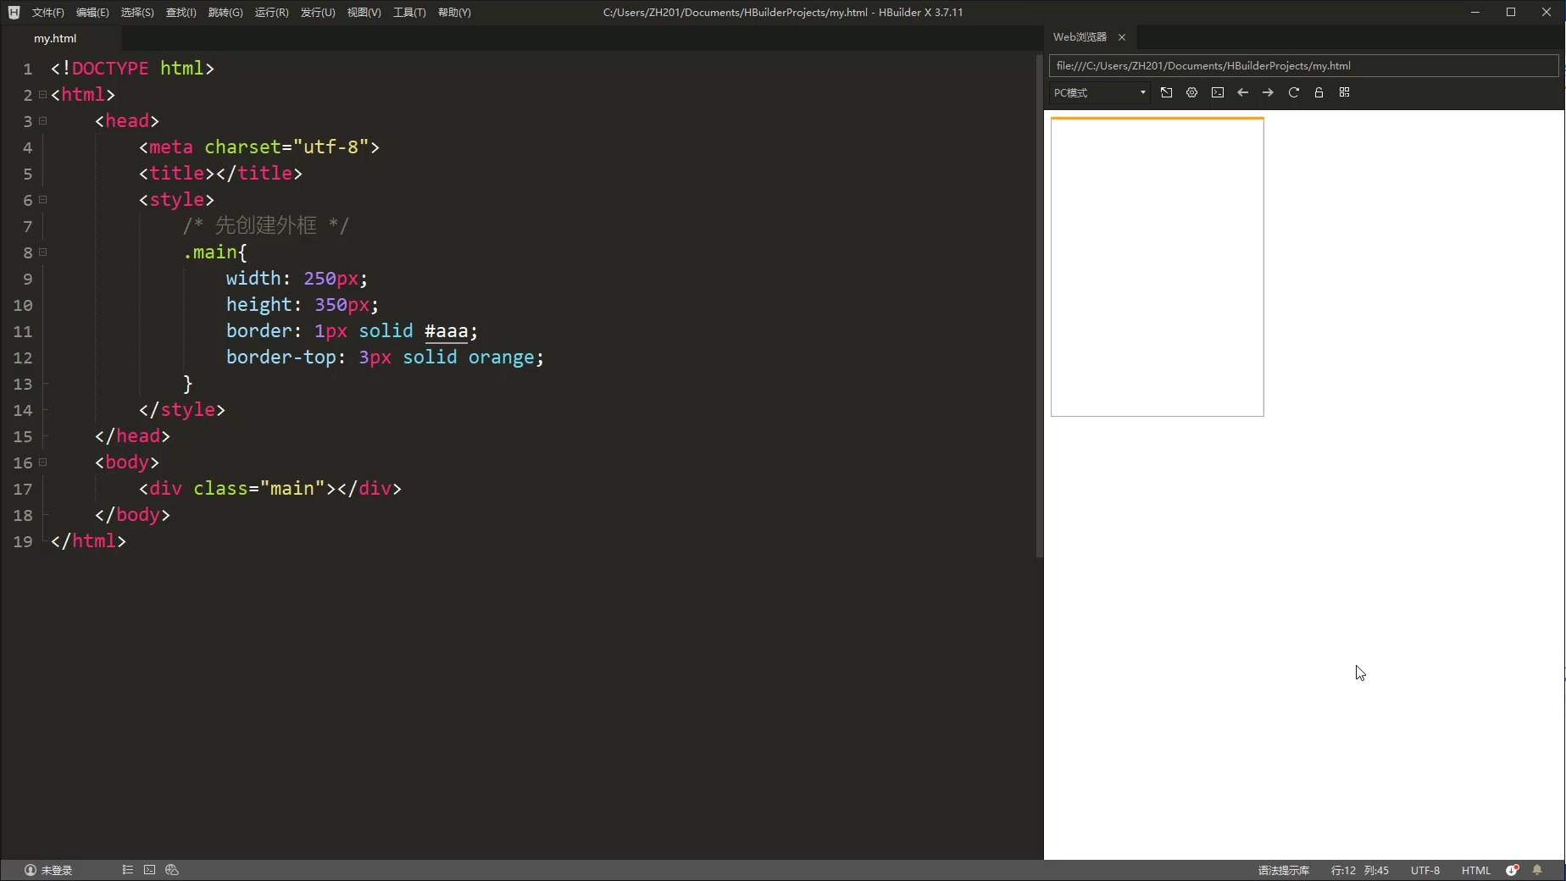1566x881 pixels.
Task: Open Web browser settings gear icon
Action: (x=1191, y=92)
